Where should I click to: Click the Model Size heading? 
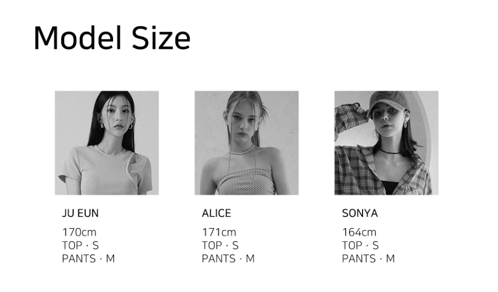[x=112, y=38]
